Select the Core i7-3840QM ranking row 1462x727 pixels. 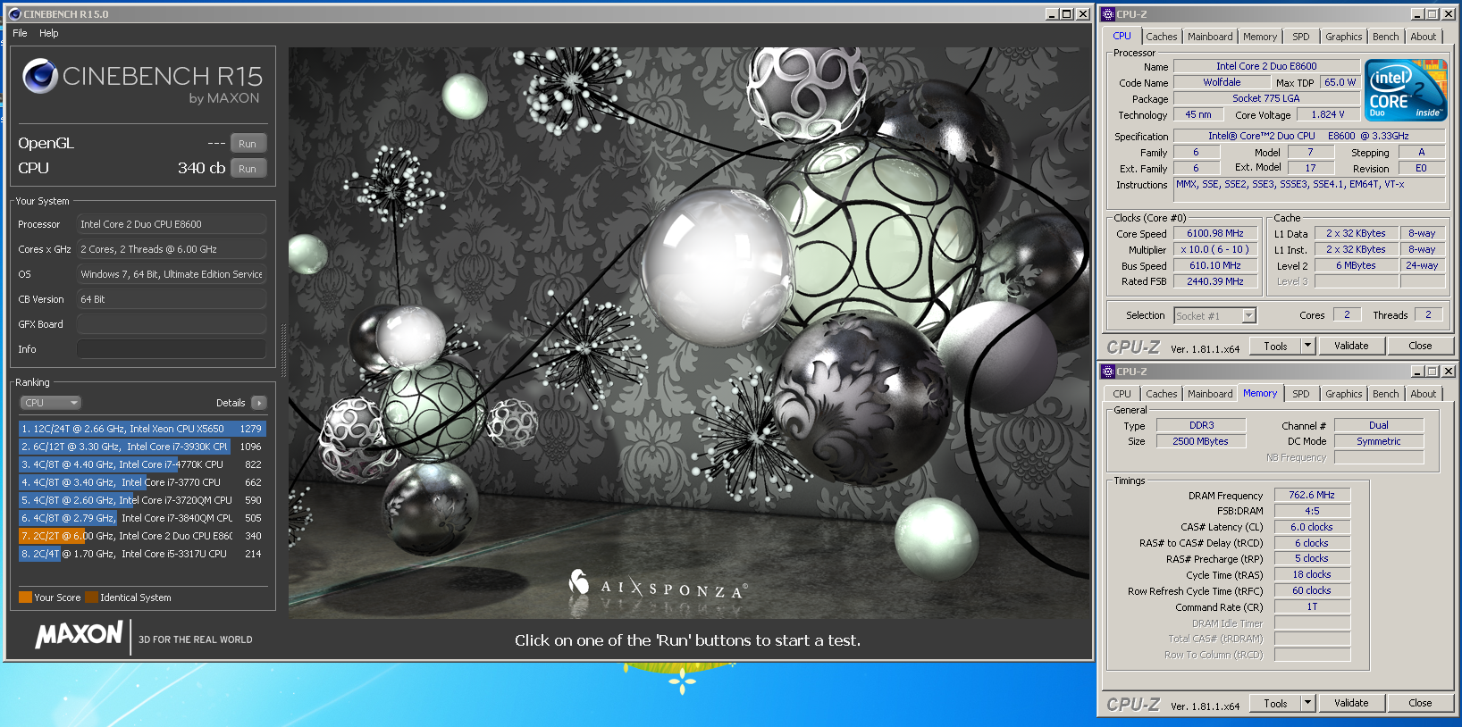(142, 518)
